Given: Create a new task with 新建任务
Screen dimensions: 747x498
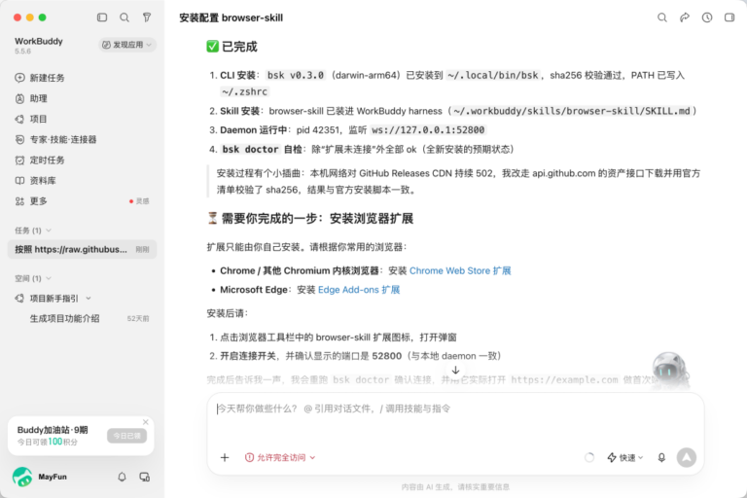Looking at the screenshot, I should pyautogui.click(x=82, y=78).
